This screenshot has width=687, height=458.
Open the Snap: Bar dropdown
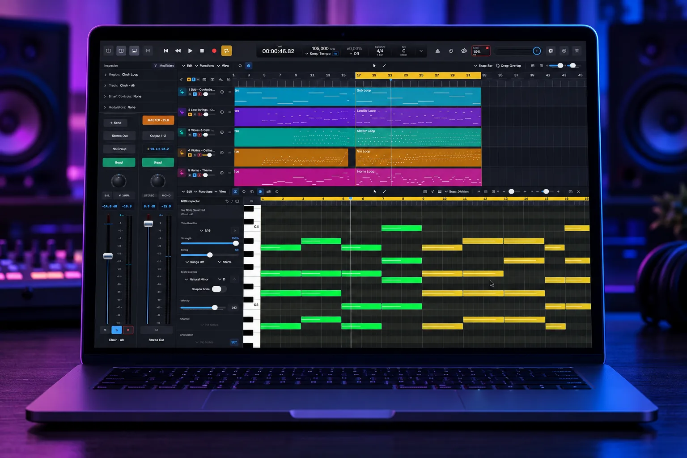pos(483,66)
